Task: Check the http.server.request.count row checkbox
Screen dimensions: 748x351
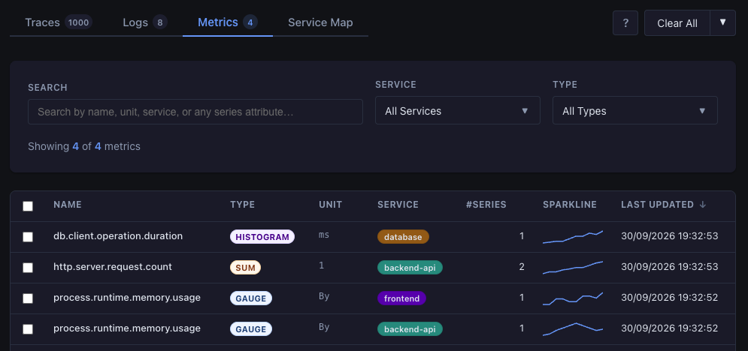Action: (28, 268)
